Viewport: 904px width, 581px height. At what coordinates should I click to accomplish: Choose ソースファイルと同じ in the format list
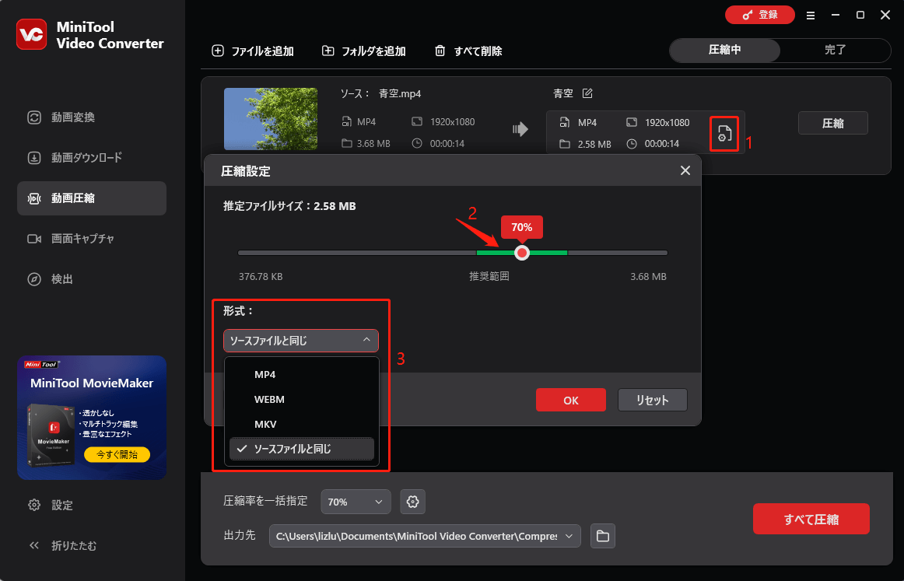pyautogui.click(x=302, y=449)
